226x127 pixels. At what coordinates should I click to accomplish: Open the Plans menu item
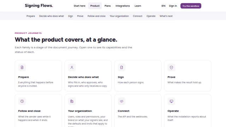[107, 6]
